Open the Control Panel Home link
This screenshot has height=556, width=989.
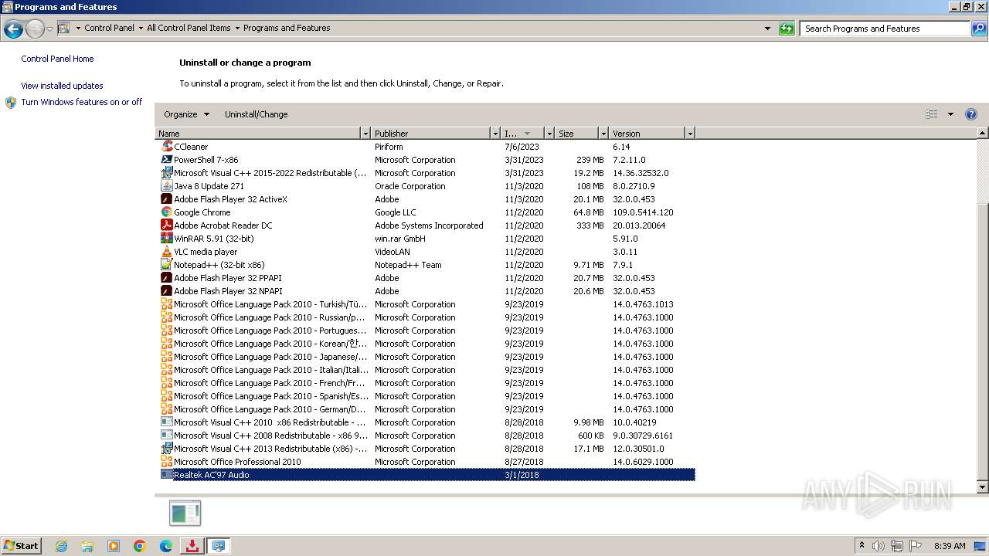[57, 59]
